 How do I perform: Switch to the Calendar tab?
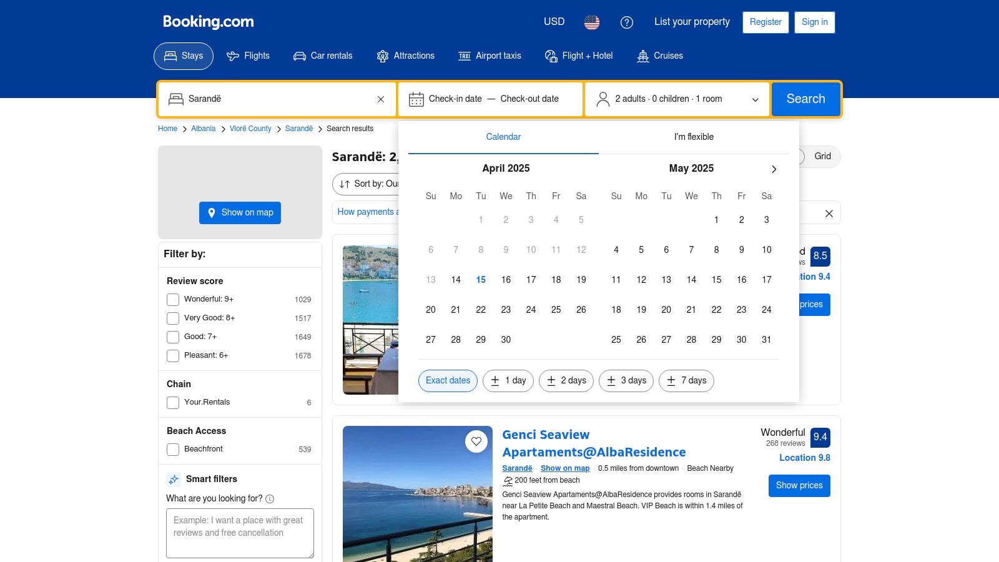503,137
